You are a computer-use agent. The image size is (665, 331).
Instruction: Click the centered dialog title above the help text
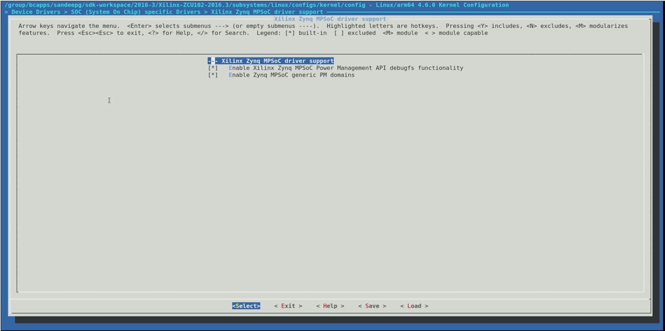(330, 19)
